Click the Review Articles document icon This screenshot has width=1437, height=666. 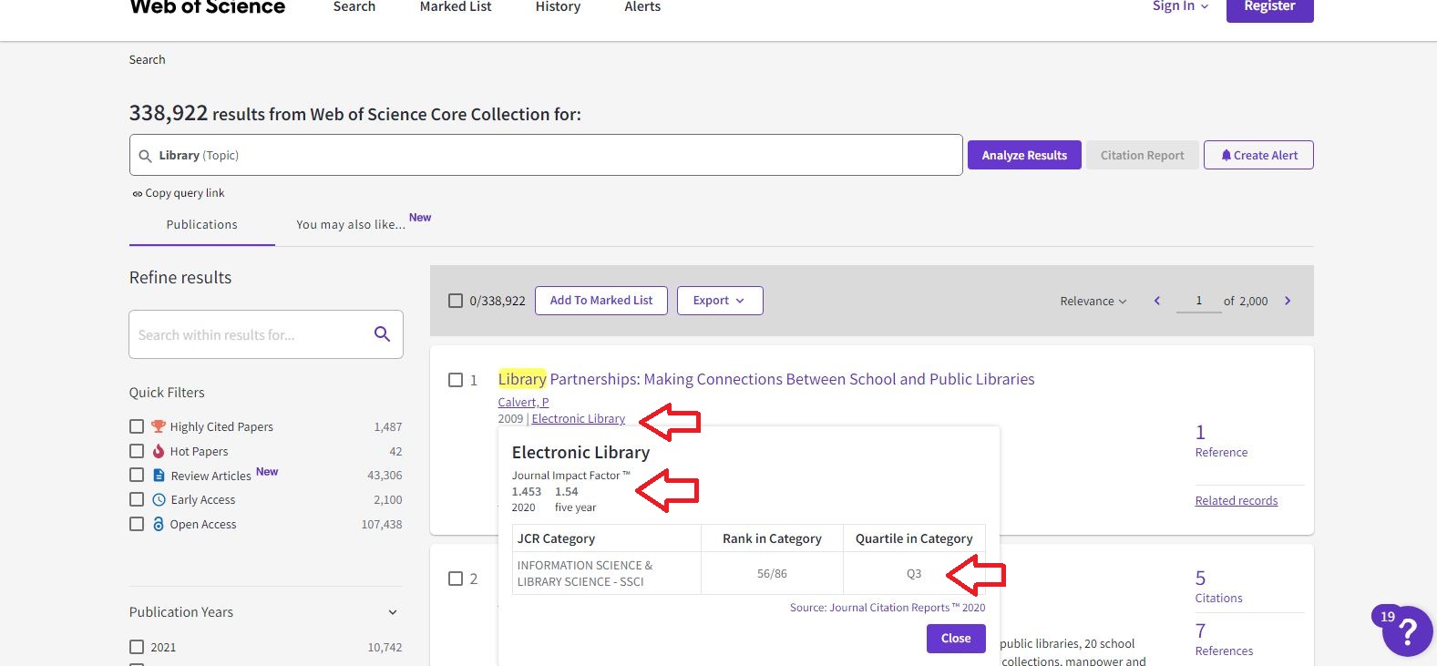tap(159, 476)
